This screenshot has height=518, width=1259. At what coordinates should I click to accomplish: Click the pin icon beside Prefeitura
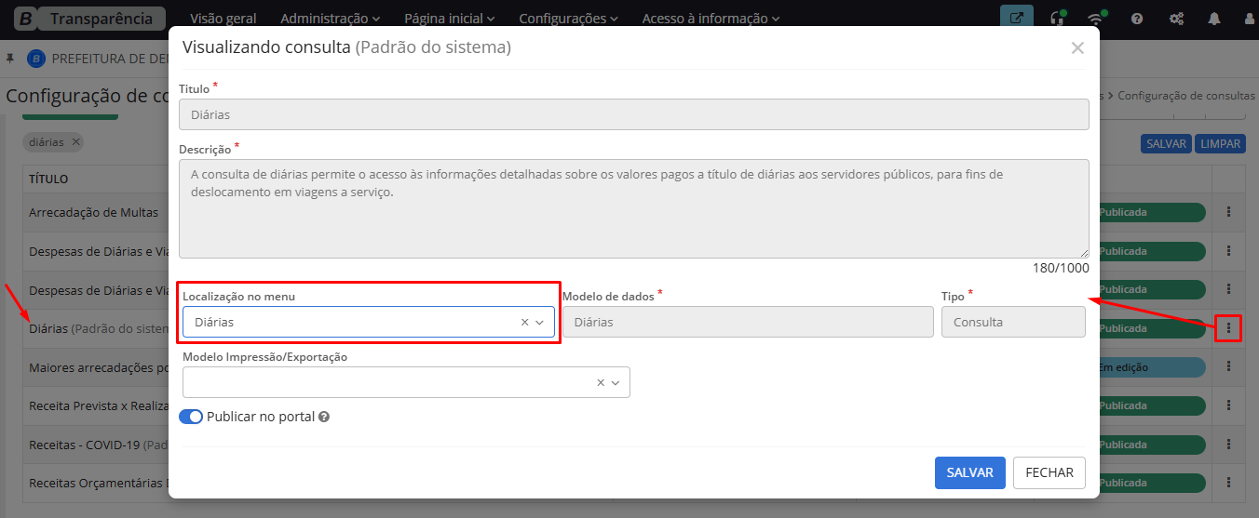click(10, 59)
